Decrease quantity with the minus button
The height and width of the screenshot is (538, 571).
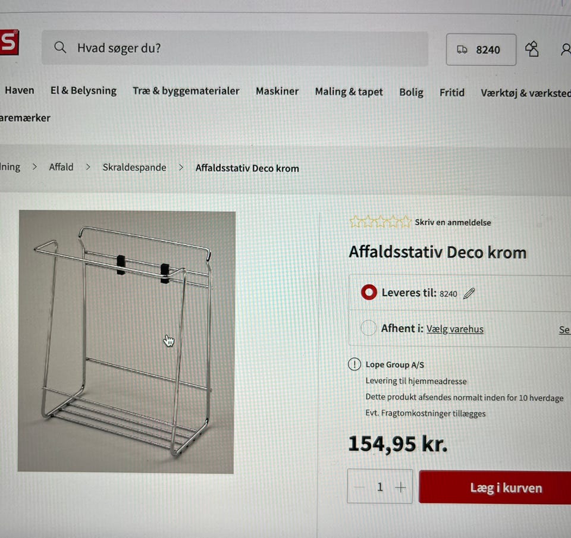pos(359,487)
